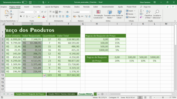Image resolution: width=177 pixels, height=99 pixels.
Task: Apply thousands separator style
Action: (82, 16)
